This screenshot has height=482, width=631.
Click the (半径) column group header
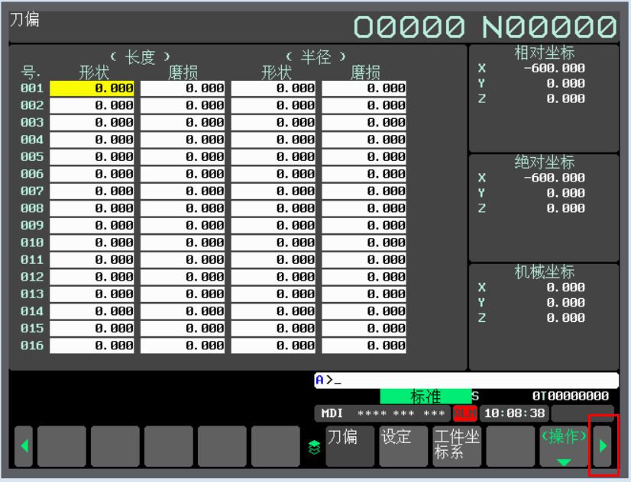[315, 57]
